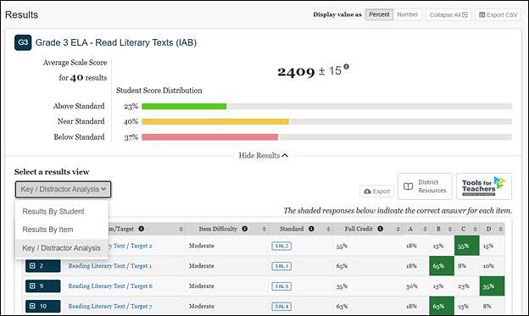Screen dimensions: 529x316
Task: Click the yellow Near Standard bar
Action: [x=215, y=122]
